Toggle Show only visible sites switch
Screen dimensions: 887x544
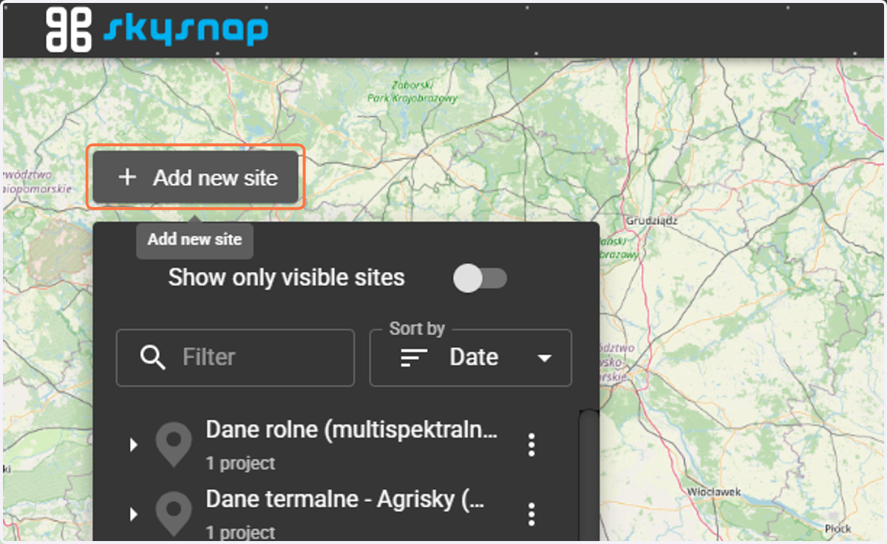[x=480, y=279]
